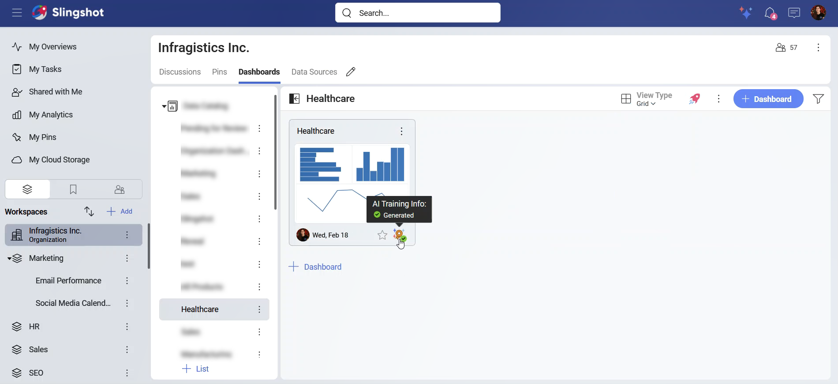Click the Dashboard link below the card
838x384 pixels.
point(315,267)
